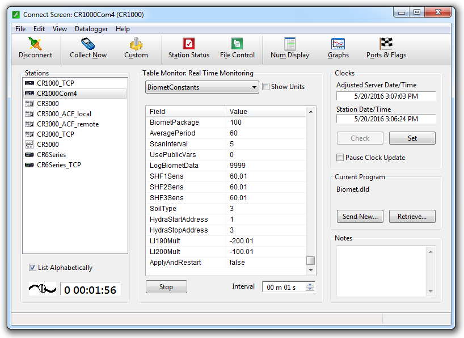
Task: Select CR3000_ACF_remote station icon
Action: (29, 124)
